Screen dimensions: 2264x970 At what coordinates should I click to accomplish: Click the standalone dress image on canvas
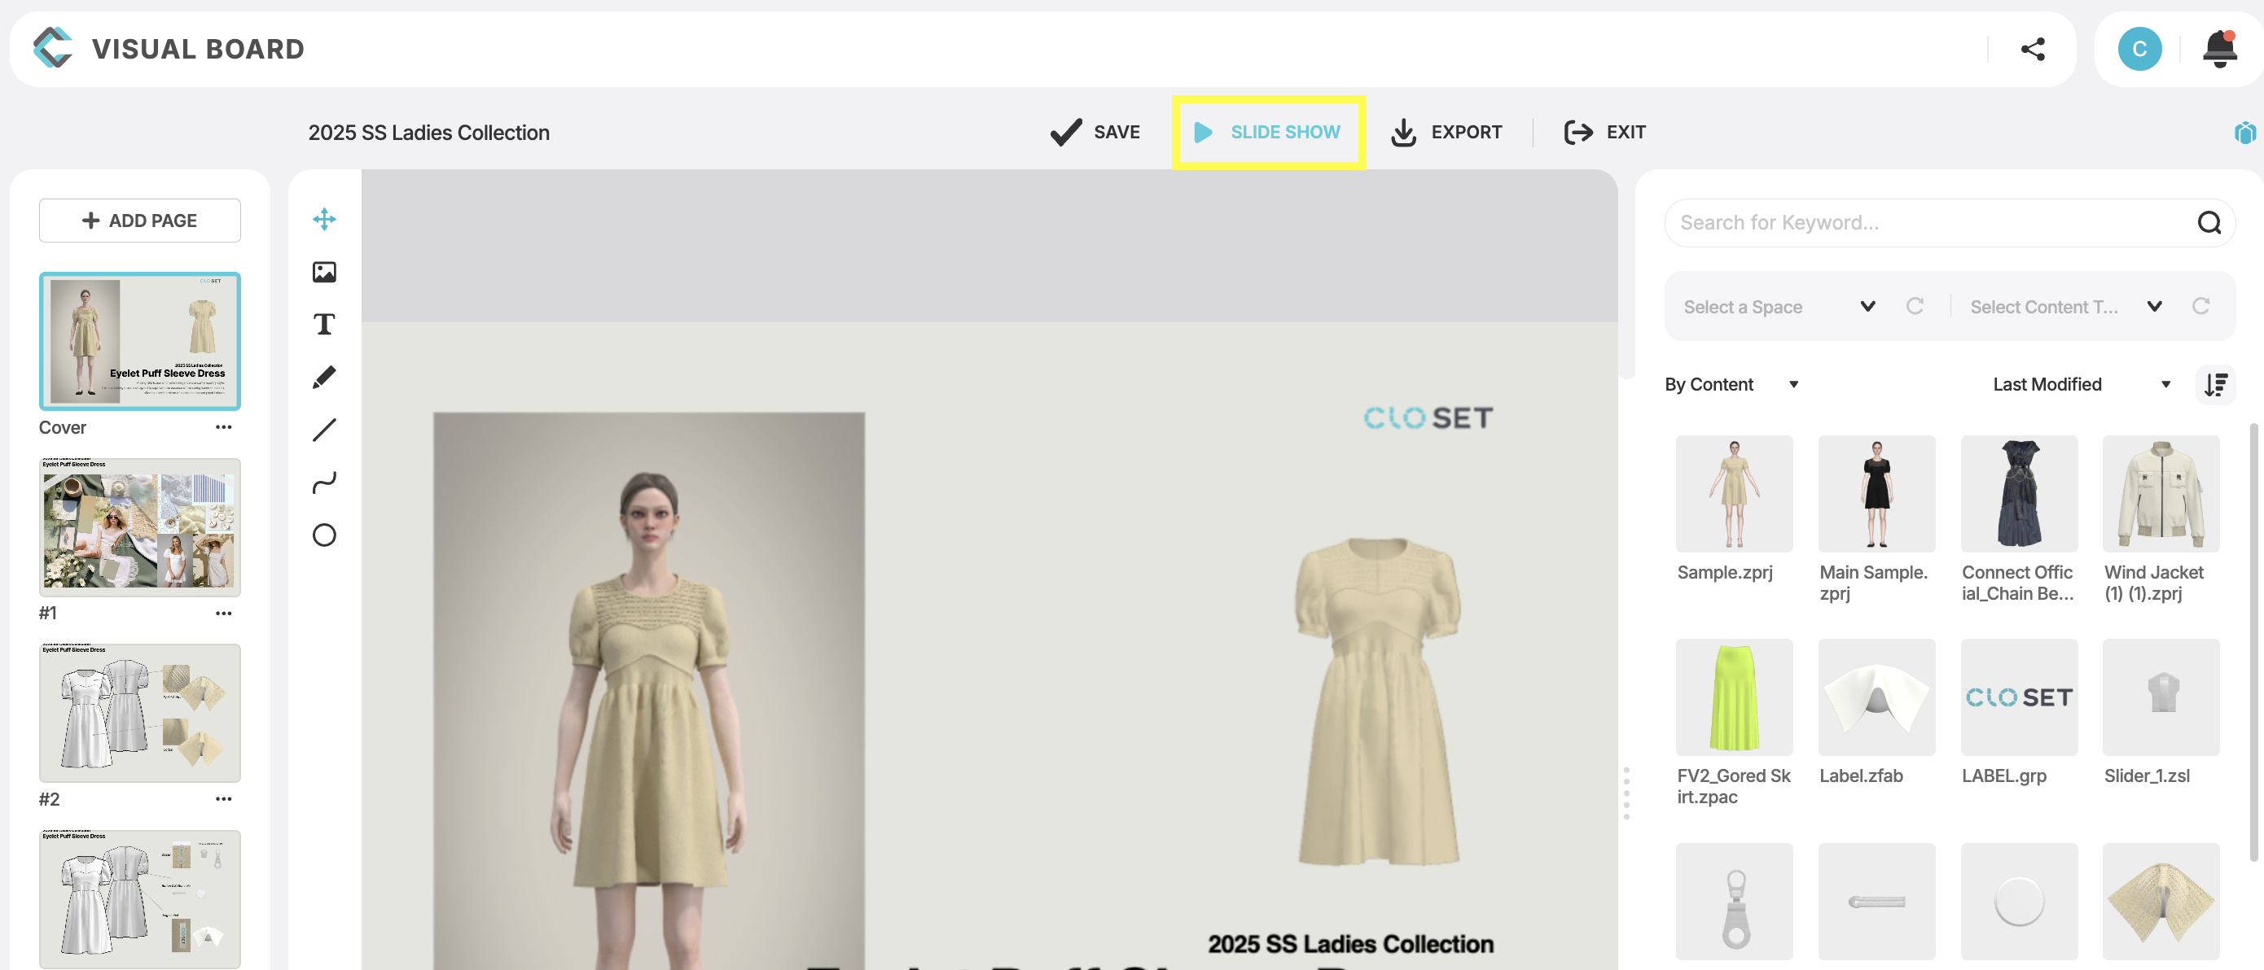pyautogui.click(x=1378, y=702)
